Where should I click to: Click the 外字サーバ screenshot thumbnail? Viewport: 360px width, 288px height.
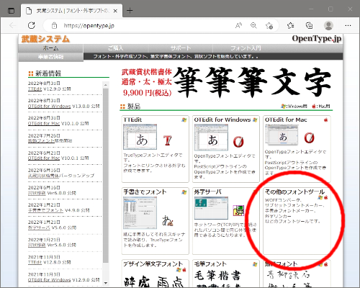[211, 208]
